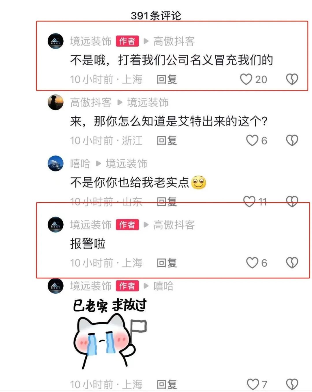Open 高傲抖客's profile avatar
312x392 pixels.
(x=55, y=102)
